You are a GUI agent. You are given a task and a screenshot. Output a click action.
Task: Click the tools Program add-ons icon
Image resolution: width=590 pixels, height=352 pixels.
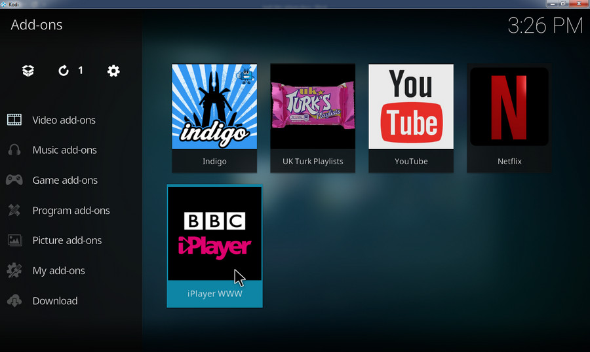point(14,211)
